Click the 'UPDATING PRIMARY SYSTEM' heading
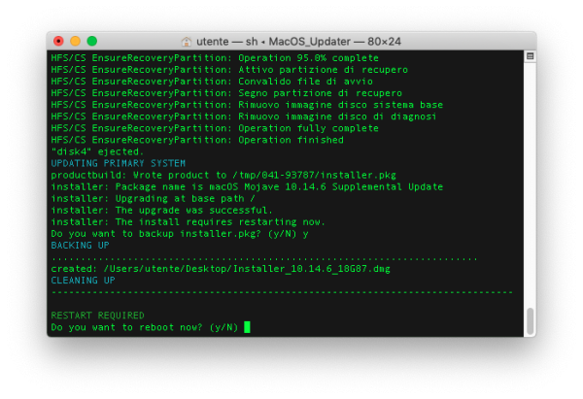This screenshot has height=399, width=583. pos(119,163)
